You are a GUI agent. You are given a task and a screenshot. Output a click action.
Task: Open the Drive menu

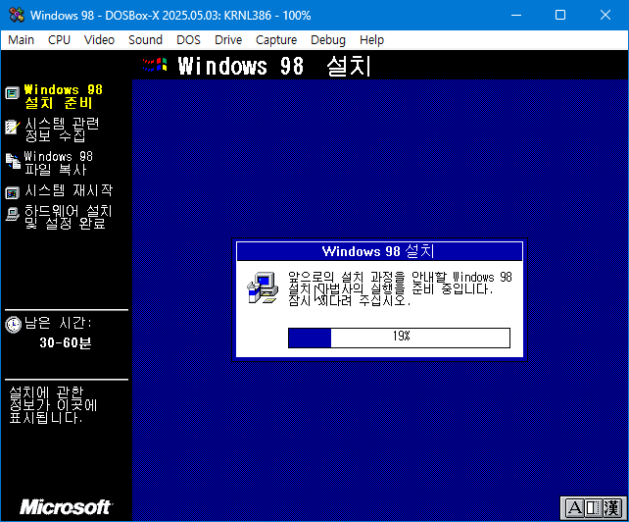(228, 40)
